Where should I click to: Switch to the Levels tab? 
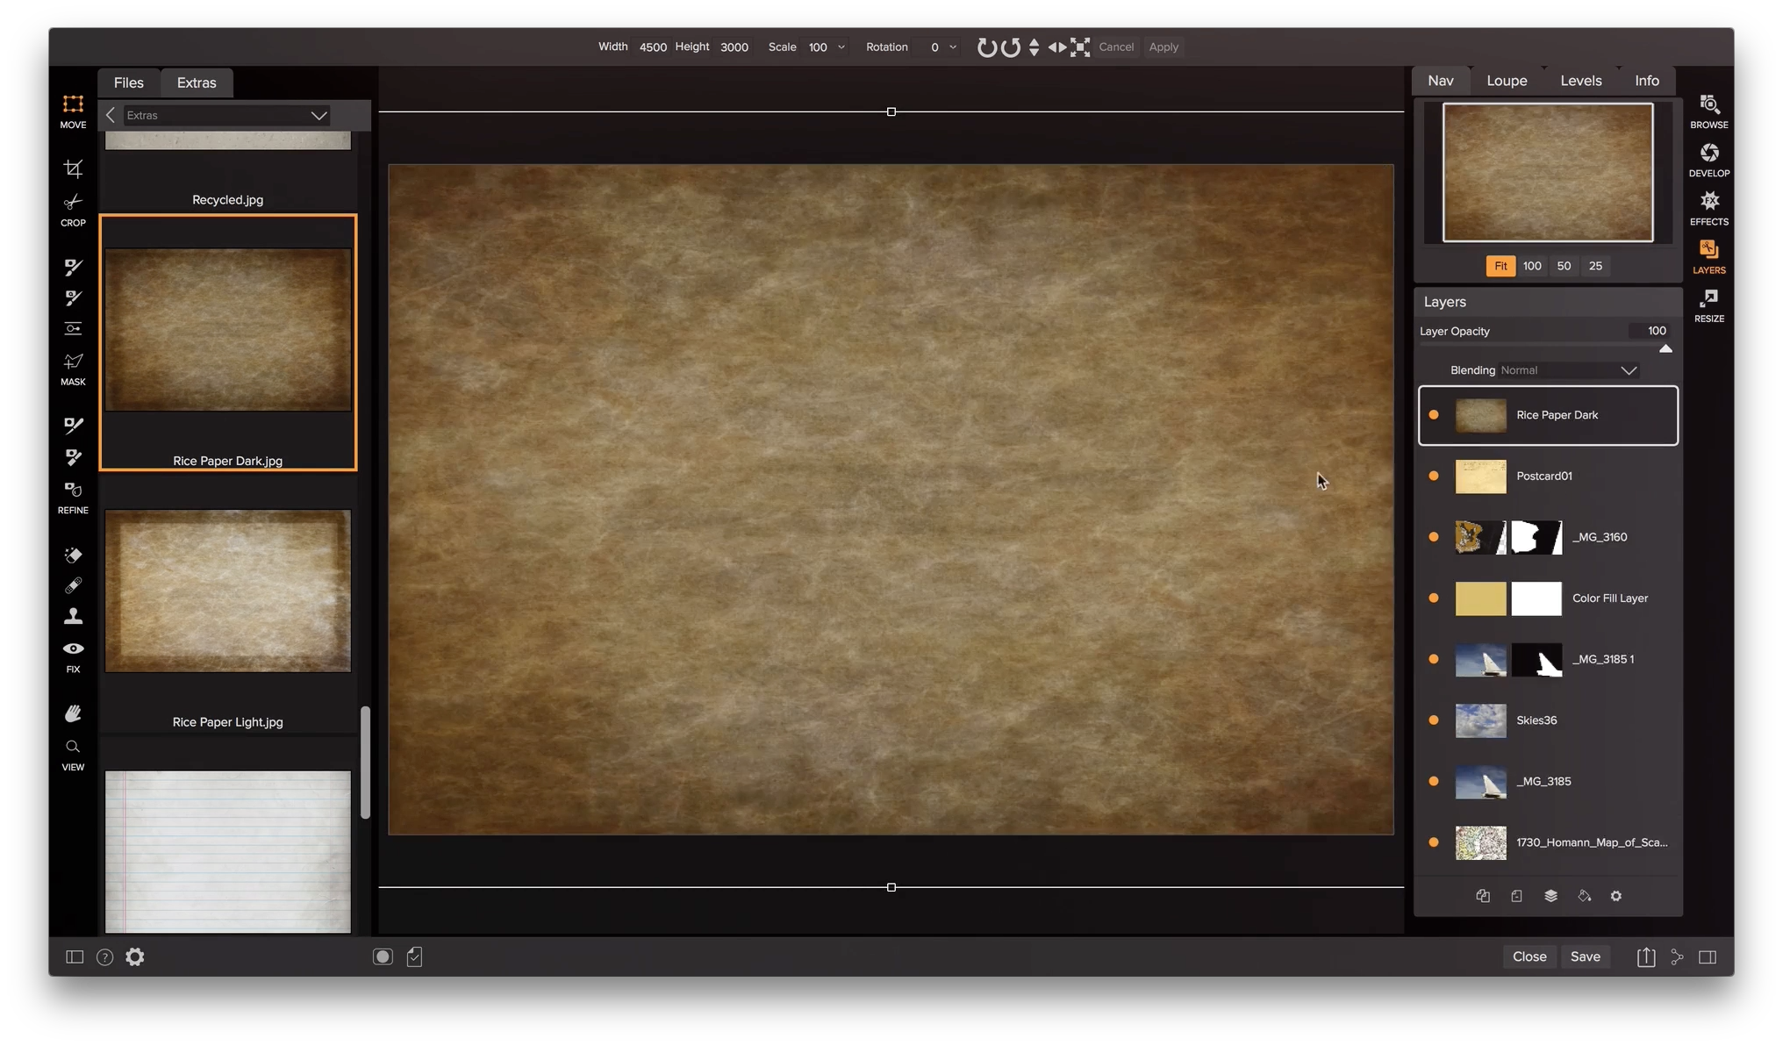[x=1580, y=81]
